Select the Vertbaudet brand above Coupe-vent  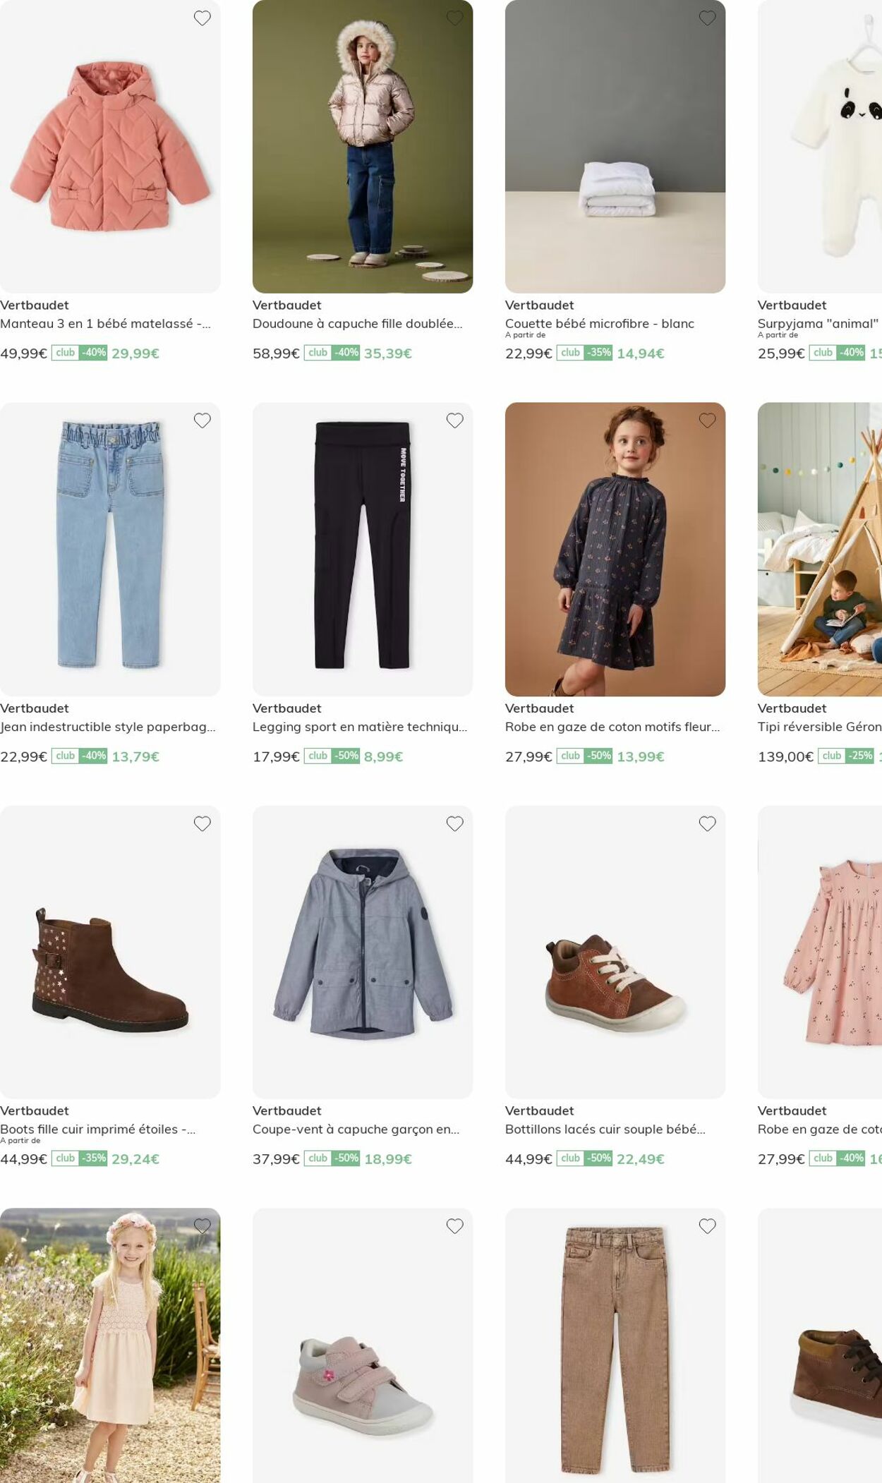287,1110
